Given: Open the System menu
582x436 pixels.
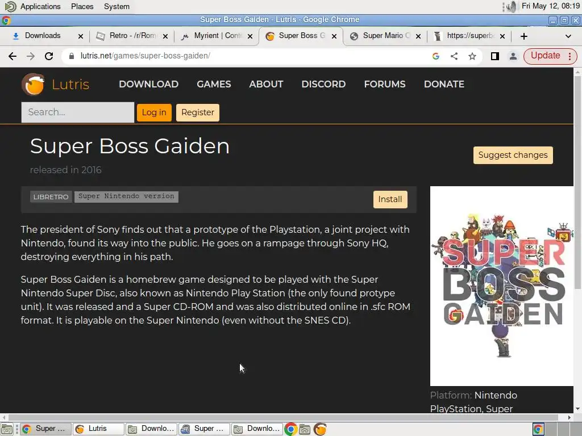Looking at the screenshot, I should point(117,6).
